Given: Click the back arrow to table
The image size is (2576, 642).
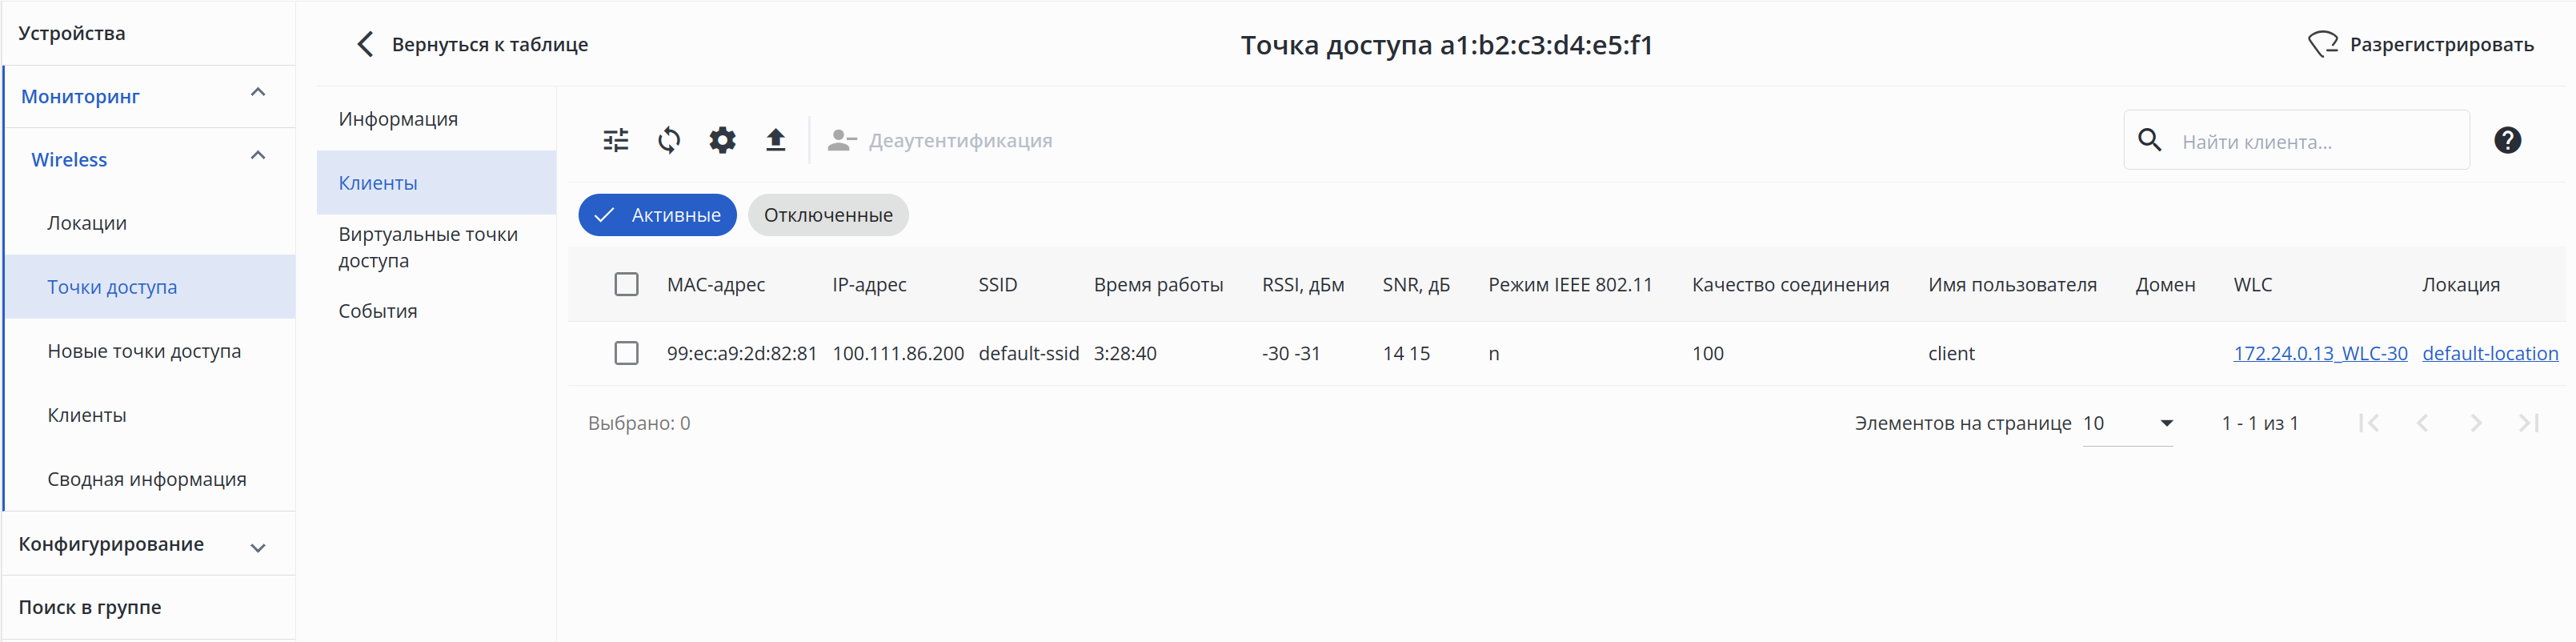Looking at the screenshot, I should click(366, 45).
